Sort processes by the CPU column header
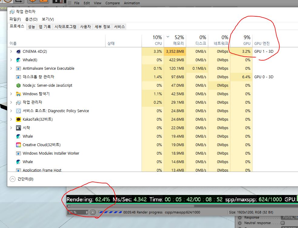Viewport: 298px width, 228px height. tap(153, 40)
